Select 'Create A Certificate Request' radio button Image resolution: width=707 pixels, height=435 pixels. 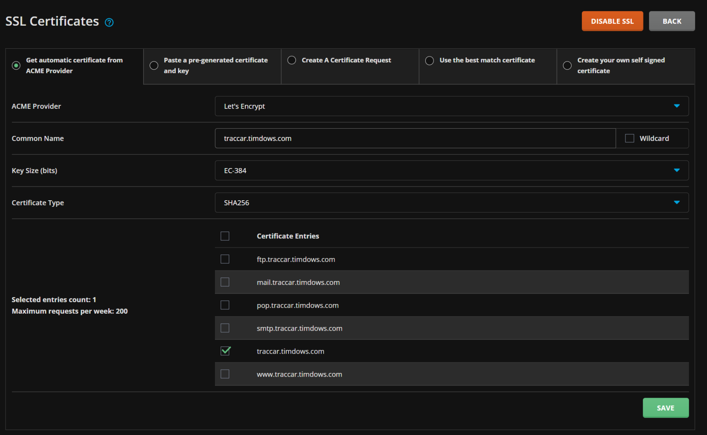pyautogui.click(x=292, y=60)
